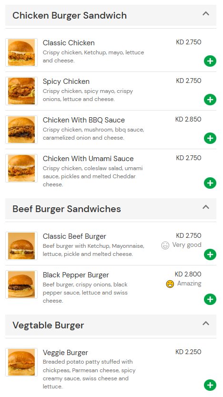Click the Amazing smiley rating icon
The height and width of the screenshot is (397, 223).
coord(170,284)
